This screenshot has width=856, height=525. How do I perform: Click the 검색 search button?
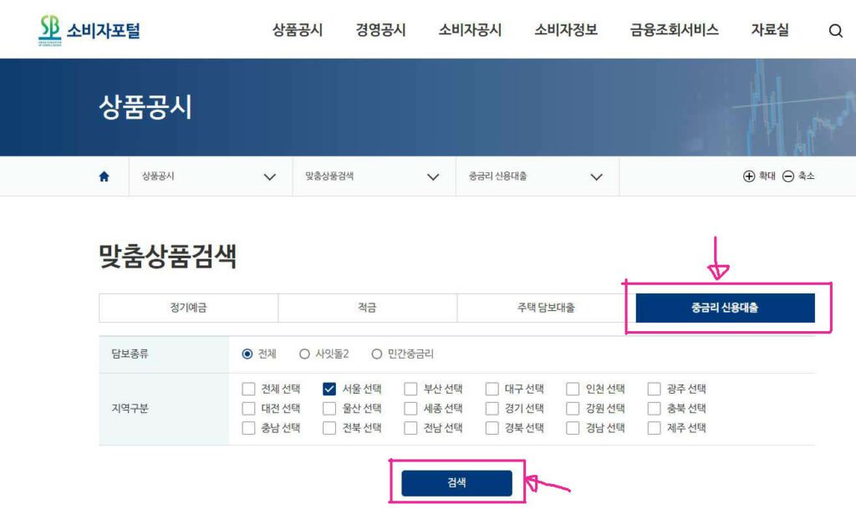(x=456, y=482)
